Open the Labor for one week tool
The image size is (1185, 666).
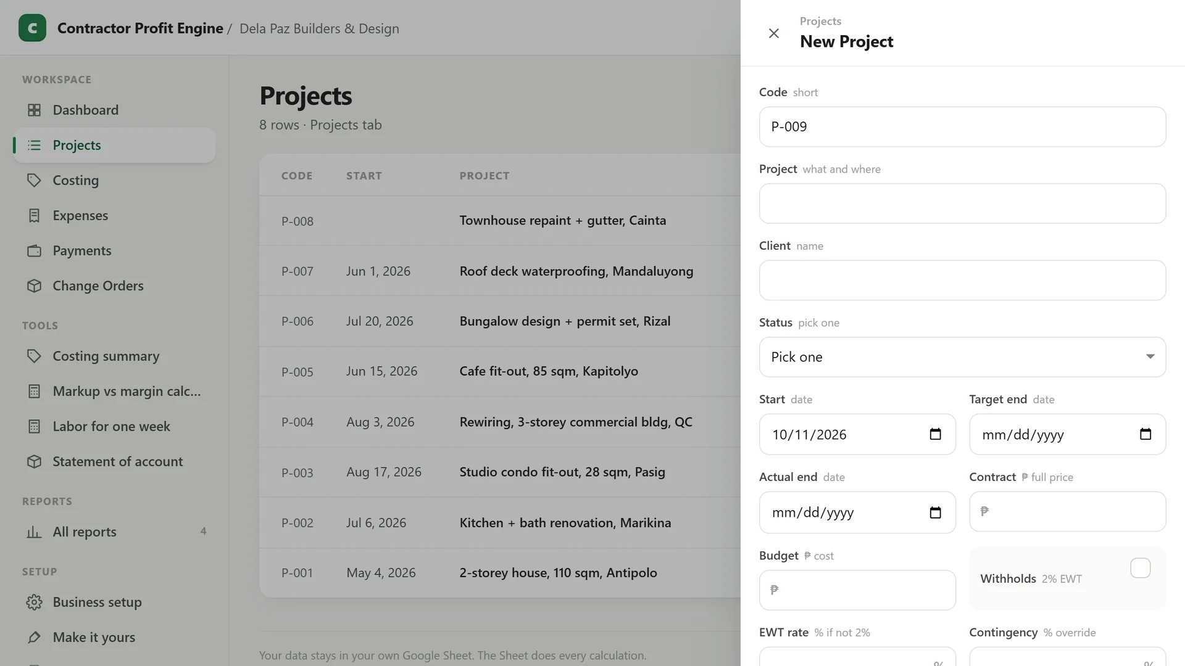coord(114,426)
